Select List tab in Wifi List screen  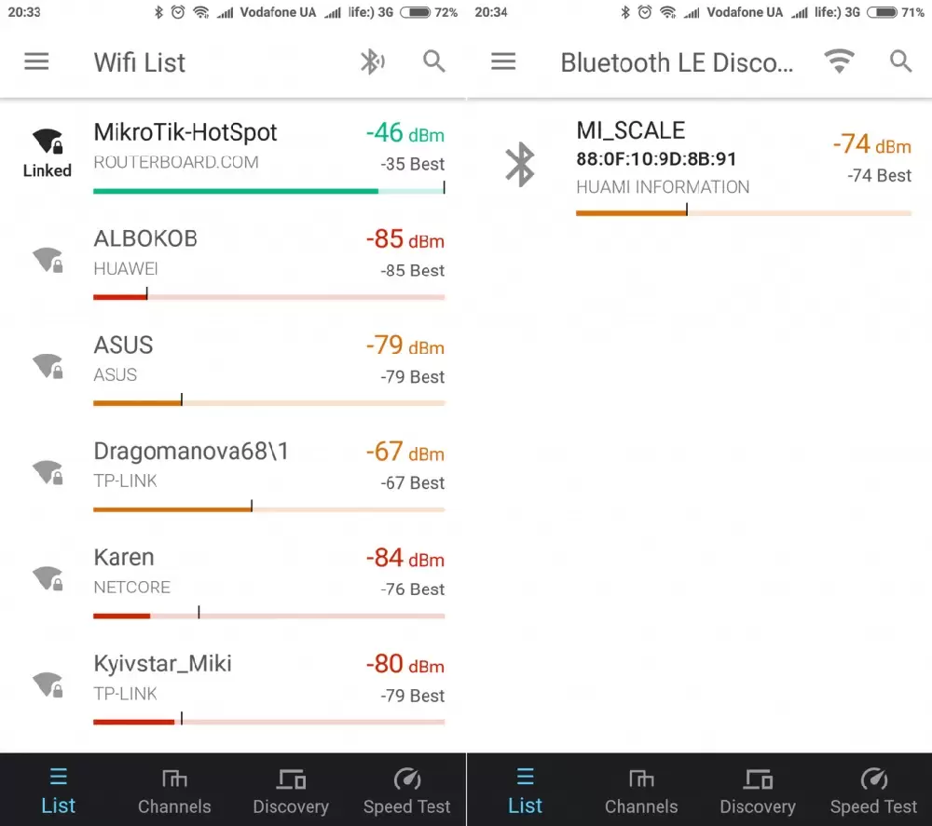click(58, 790)
